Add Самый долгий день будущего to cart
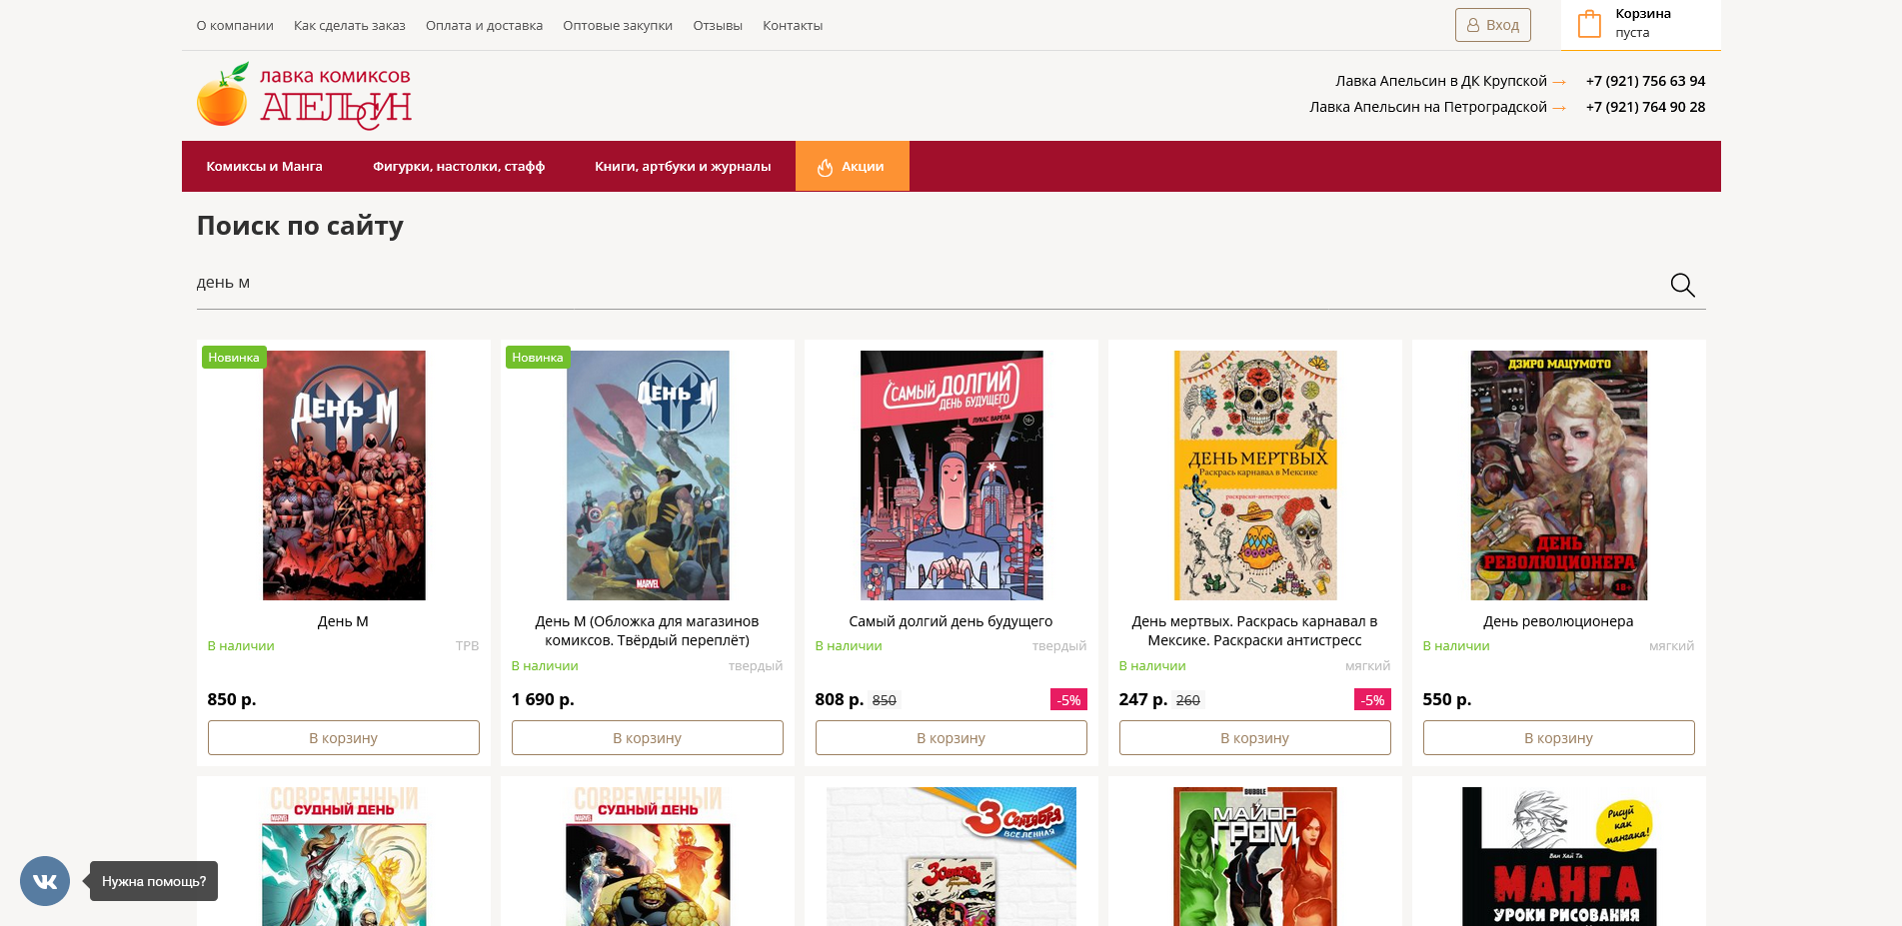The height and width of the screenshot is (926, 1902). (951, 738)
